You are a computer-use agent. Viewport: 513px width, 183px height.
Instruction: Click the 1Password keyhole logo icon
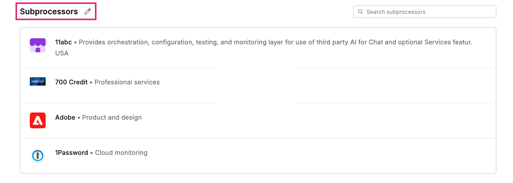(38, 156)
